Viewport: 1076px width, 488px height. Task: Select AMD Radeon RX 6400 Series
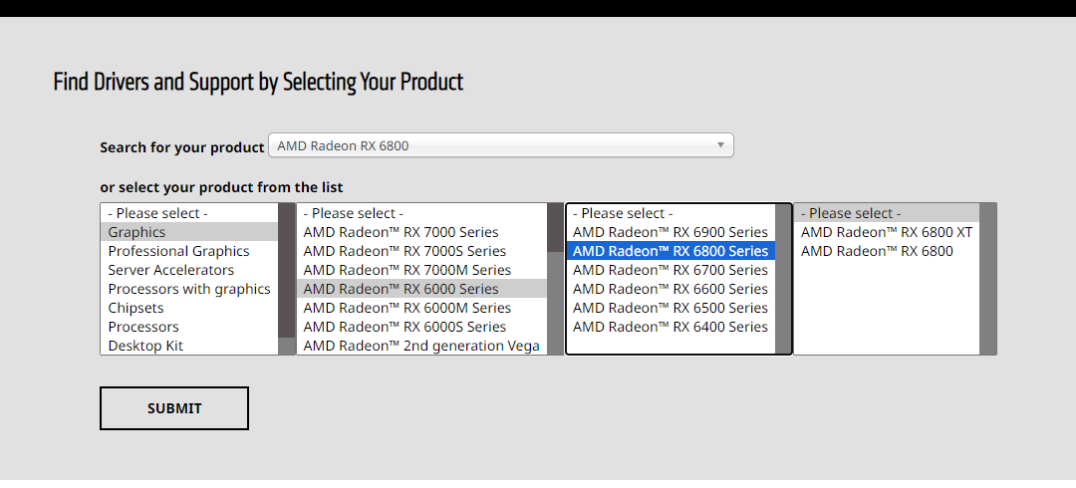click(x=670, y=327)
